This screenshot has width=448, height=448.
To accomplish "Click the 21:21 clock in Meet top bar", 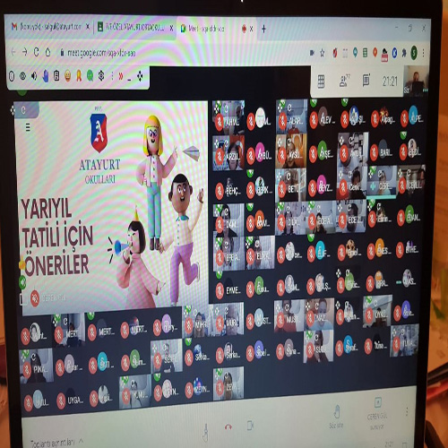I will 390,81.
